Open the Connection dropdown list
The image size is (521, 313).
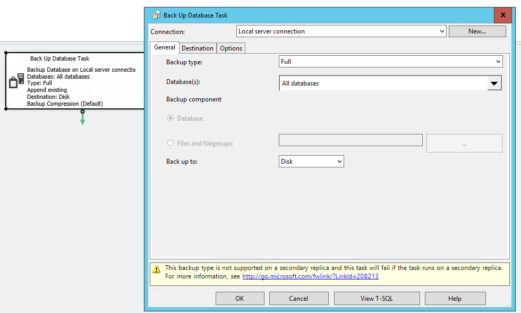442,31
